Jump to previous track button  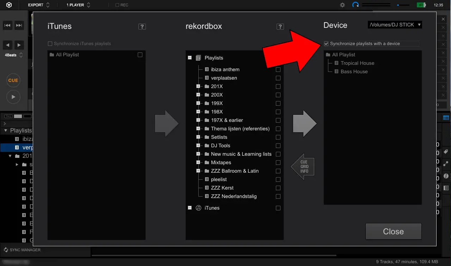[8, 25]
